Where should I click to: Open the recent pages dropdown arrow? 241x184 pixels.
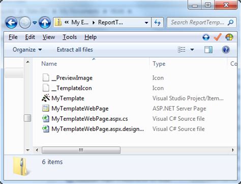(35, 22)
